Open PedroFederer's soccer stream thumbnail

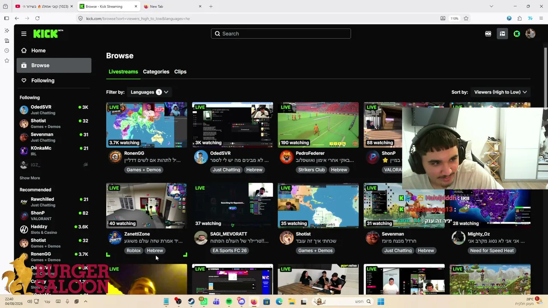[x=318, y=125]
